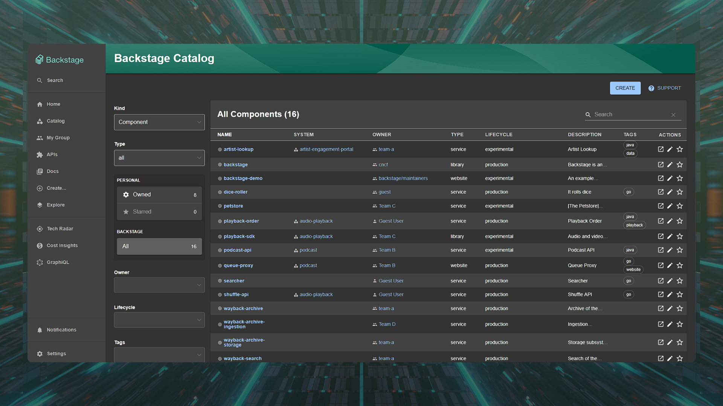
Task: Open the playback-order component link
Action: (x=241, y=221)
